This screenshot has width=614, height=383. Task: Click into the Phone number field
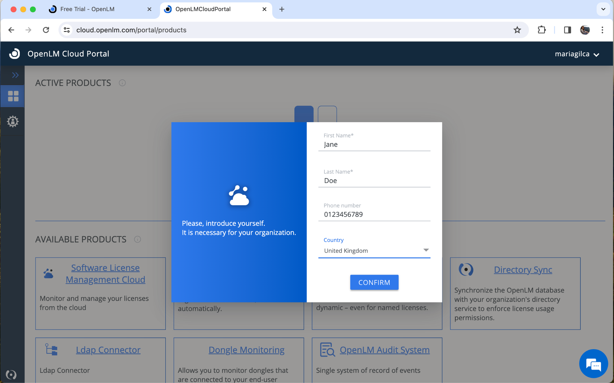tap(374, 214)
